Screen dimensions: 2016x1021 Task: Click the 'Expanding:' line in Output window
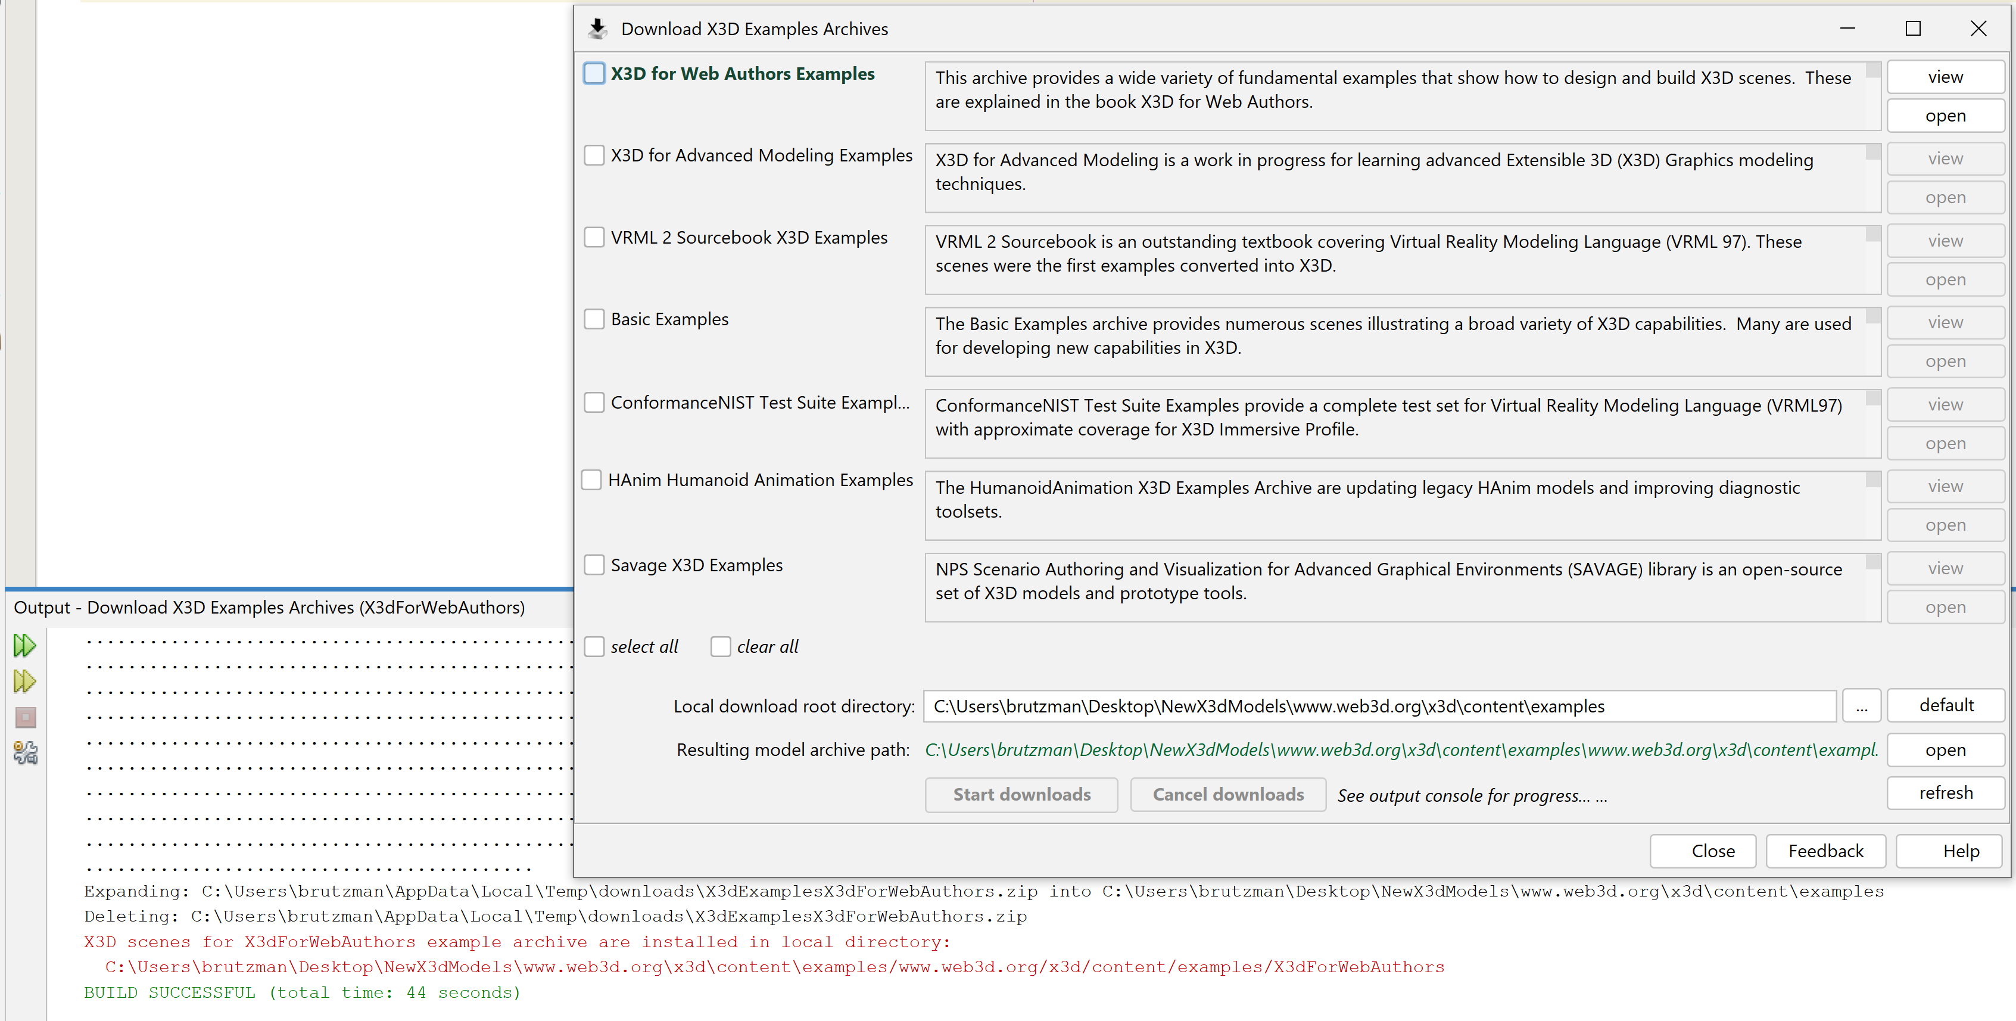point(984,892)
